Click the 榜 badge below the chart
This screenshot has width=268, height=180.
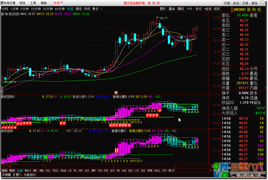click(116, 92)
